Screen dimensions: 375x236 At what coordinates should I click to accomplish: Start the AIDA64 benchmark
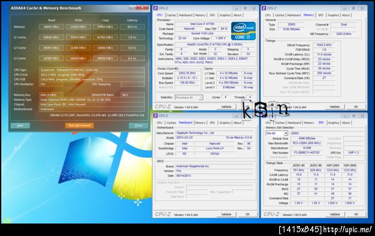(x=79, y=125)
